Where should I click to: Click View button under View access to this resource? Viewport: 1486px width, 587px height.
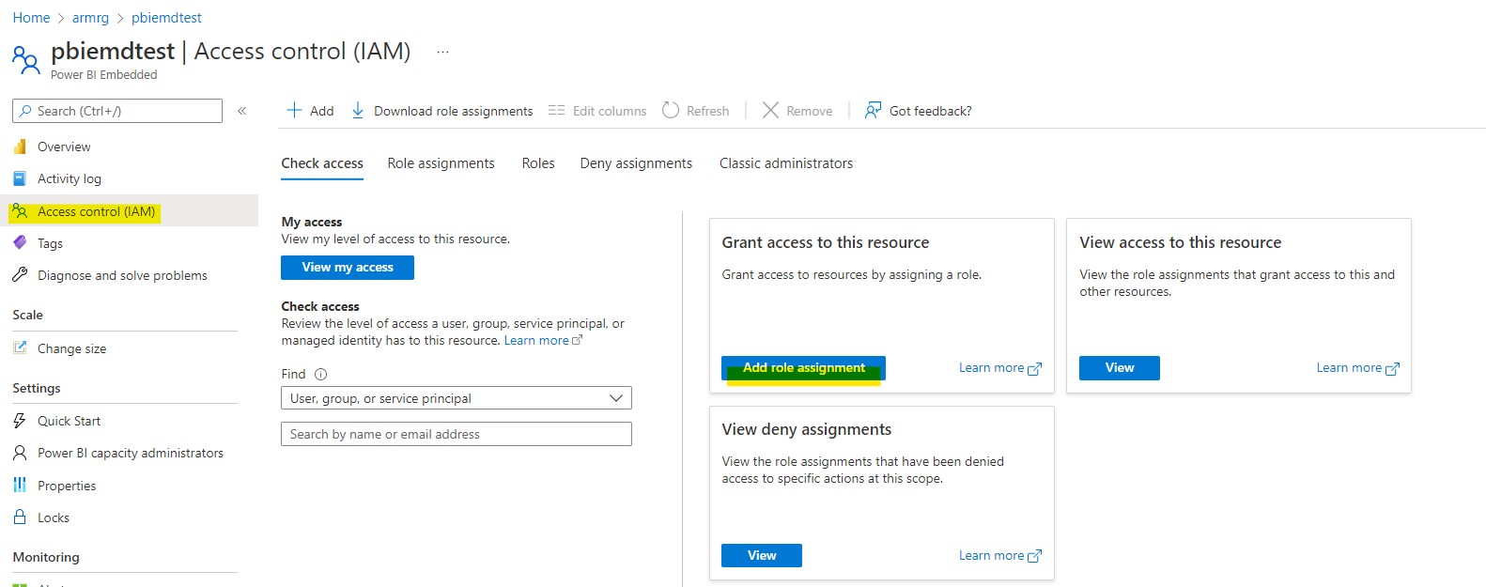[1120, 368]
